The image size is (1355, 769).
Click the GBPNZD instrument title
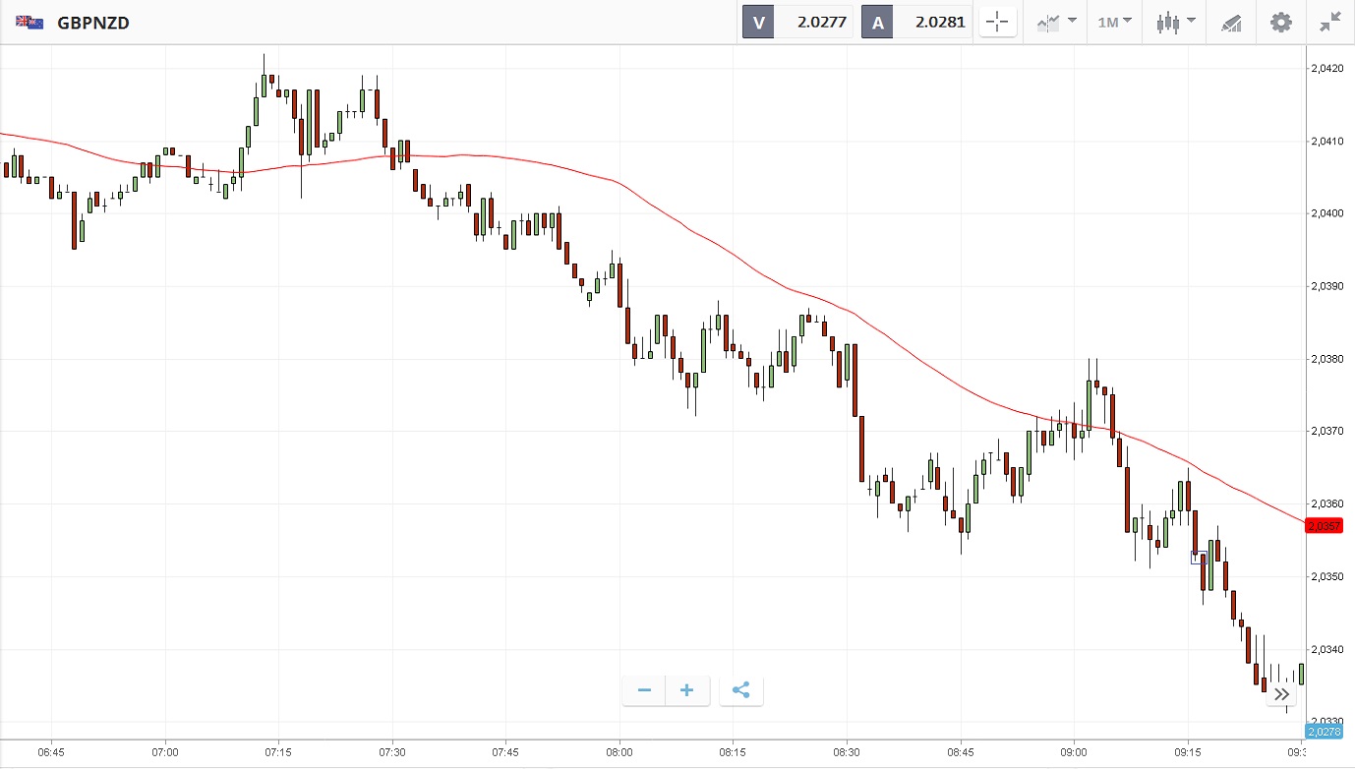(x=93, y=22)
